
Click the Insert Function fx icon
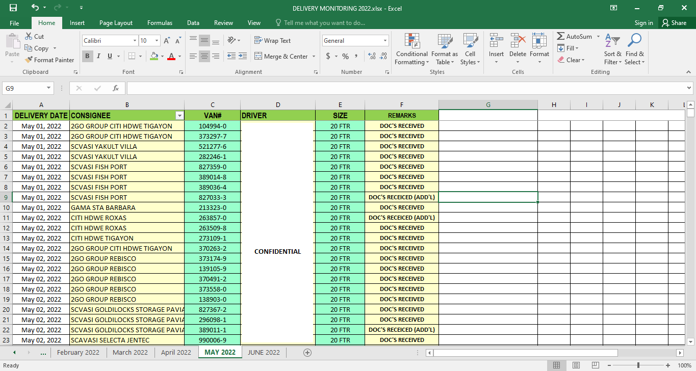click(116, 88)
